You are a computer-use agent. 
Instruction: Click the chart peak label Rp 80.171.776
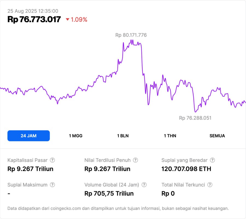[131, 35]
